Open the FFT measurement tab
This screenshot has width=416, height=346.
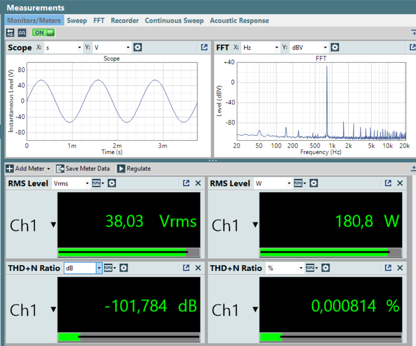pos(99,20)
